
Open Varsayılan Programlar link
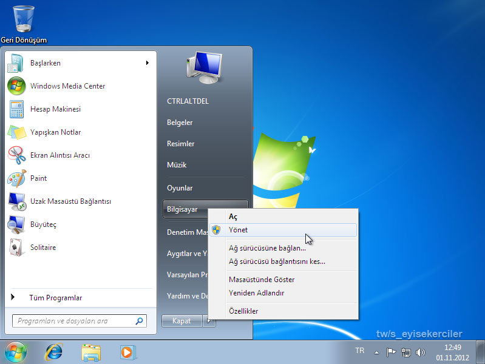[x=187, y=275]
